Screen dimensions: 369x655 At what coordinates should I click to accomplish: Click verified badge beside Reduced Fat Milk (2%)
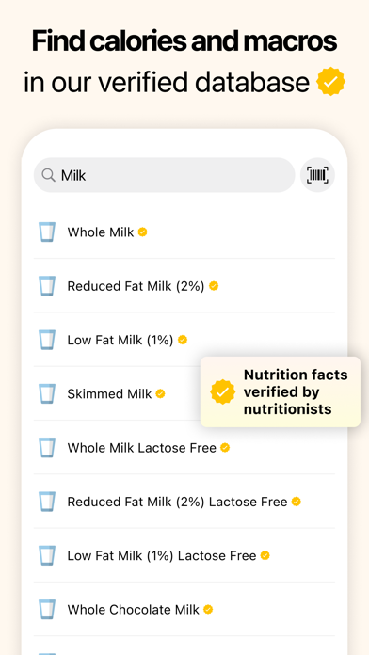pos(214,286)
